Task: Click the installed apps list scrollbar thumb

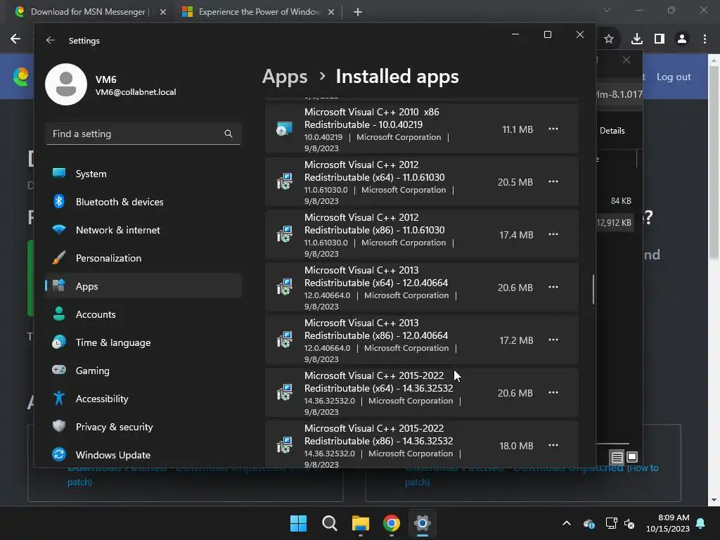Action: point(593,289)
